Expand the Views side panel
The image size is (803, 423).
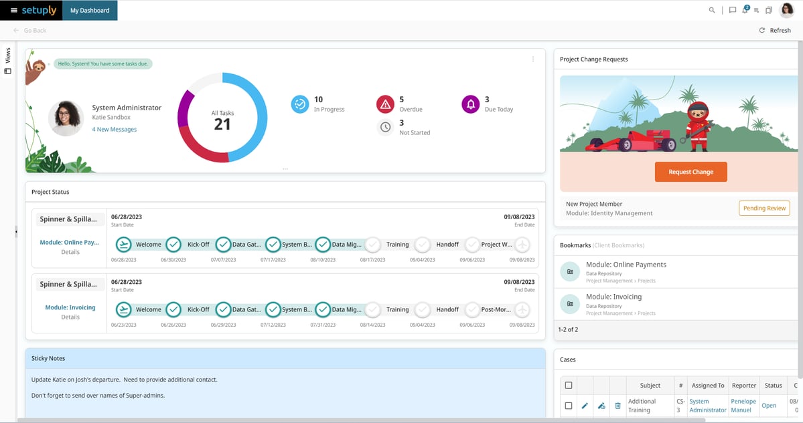(x=8, y=61)
